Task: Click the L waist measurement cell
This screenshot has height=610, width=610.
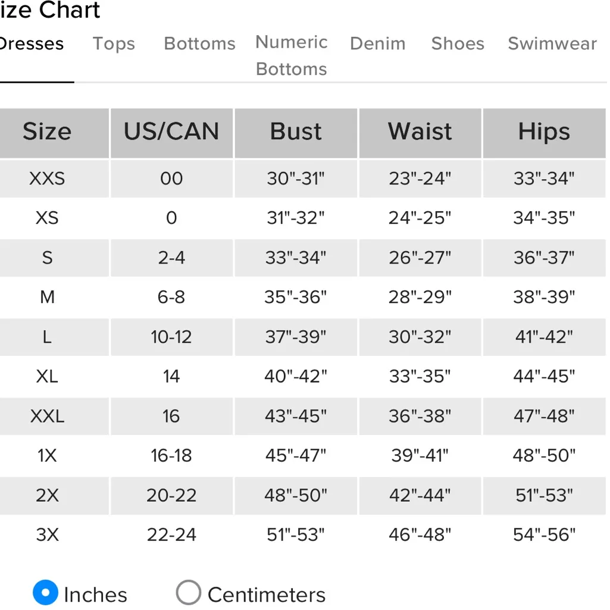Action: [420, 337]
